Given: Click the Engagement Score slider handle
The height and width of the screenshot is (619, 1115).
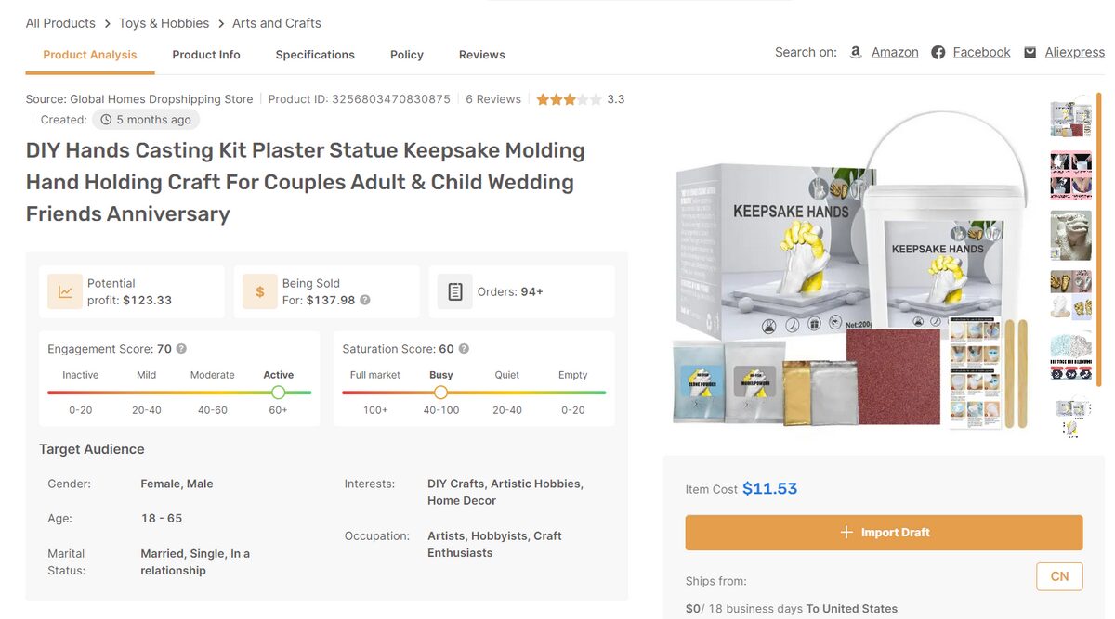Looking at the screenshot, I should click(278, 393).
